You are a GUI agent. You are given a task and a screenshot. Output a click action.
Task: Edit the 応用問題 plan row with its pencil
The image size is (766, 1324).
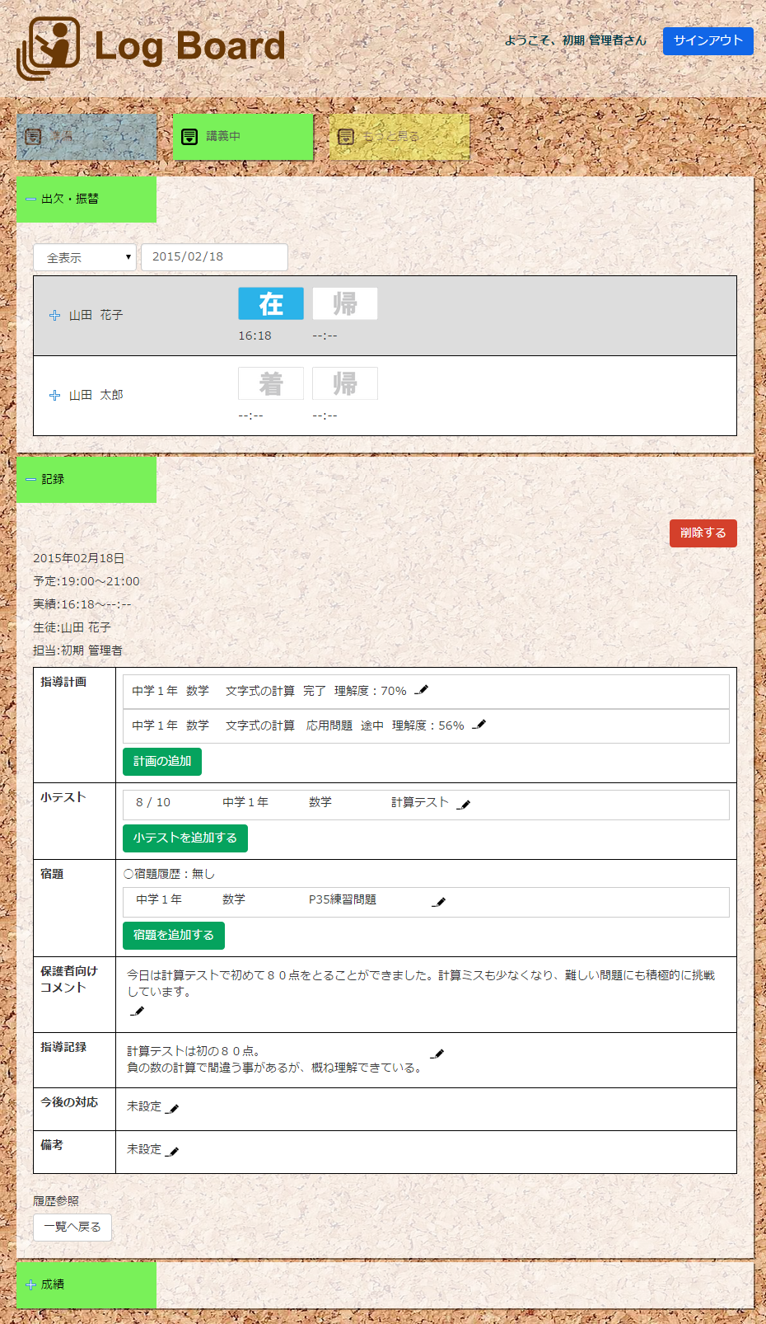[479, 725]
